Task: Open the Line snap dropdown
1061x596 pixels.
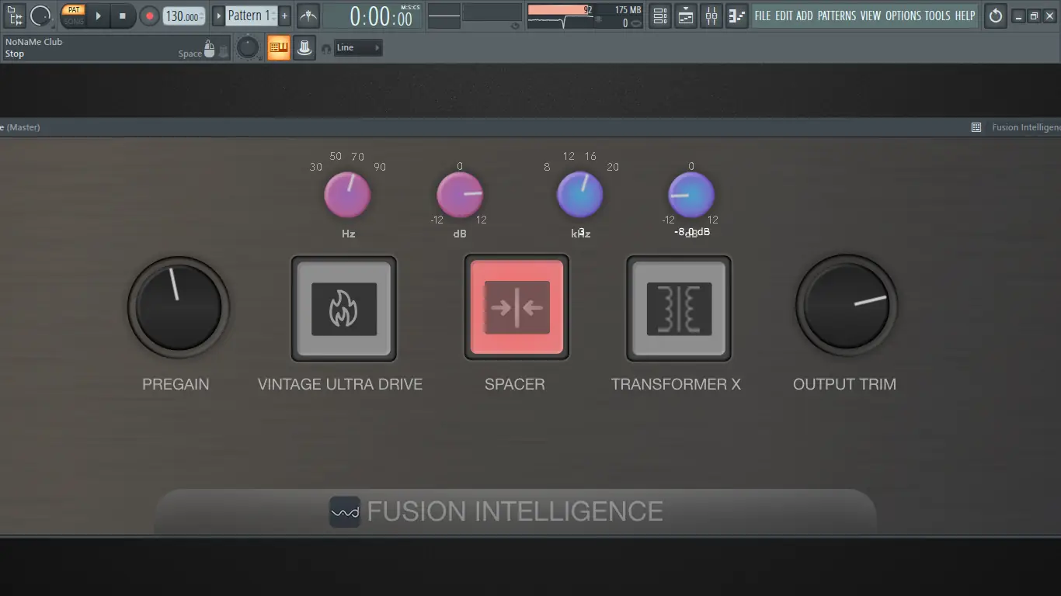Action: 358,48
